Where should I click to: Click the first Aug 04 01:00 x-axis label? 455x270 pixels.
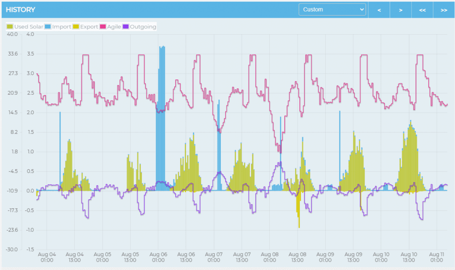pyautogui.click(x=47, y=257)
